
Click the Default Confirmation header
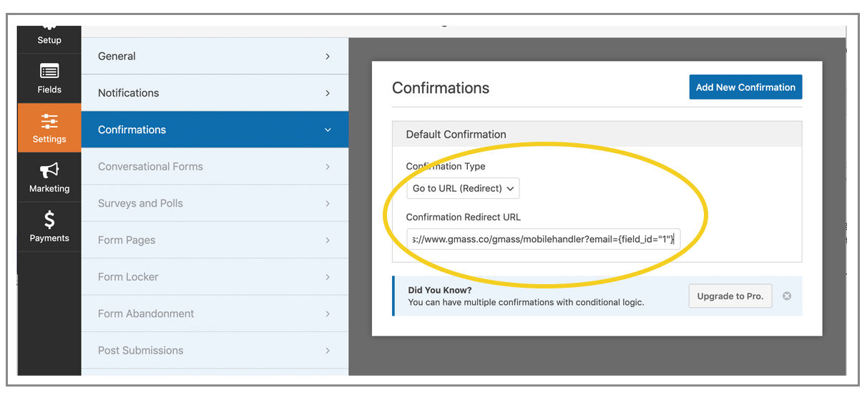(456, 135)
